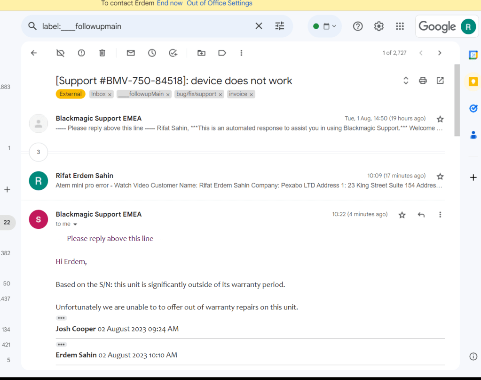Open the Labels menu icon
Viewport: 481px width, 380px height.
(x=222, y=53)
